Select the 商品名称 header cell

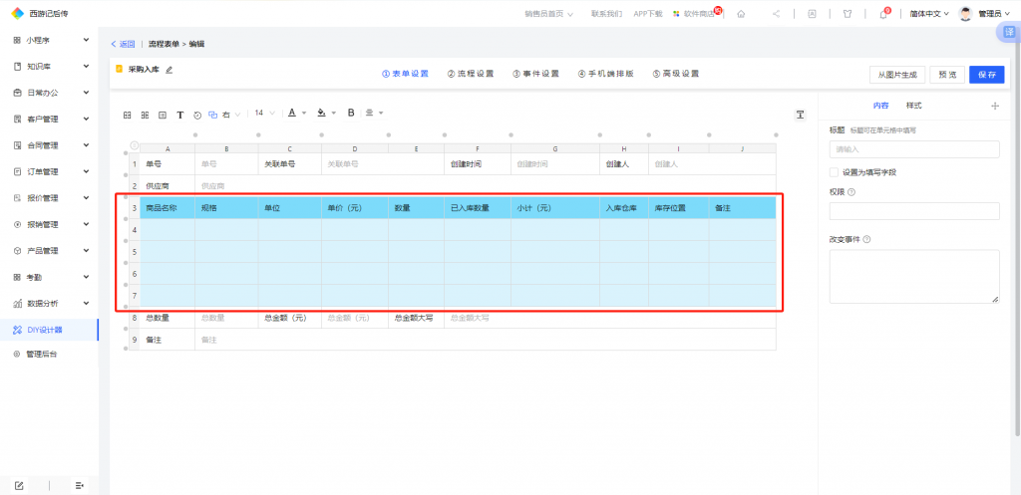pos(168,208)
